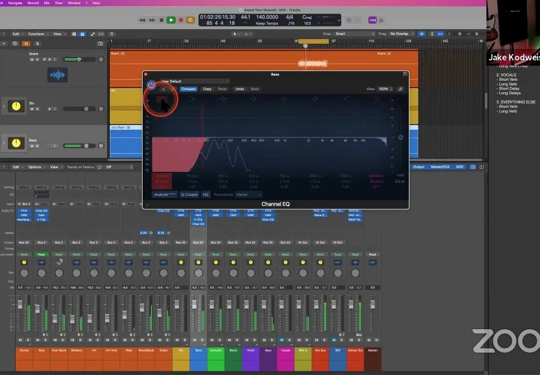The image size is (540, 375).
Task: Expand the Channel EQ bottom disclosure triangle
Action: click(147, 205)
